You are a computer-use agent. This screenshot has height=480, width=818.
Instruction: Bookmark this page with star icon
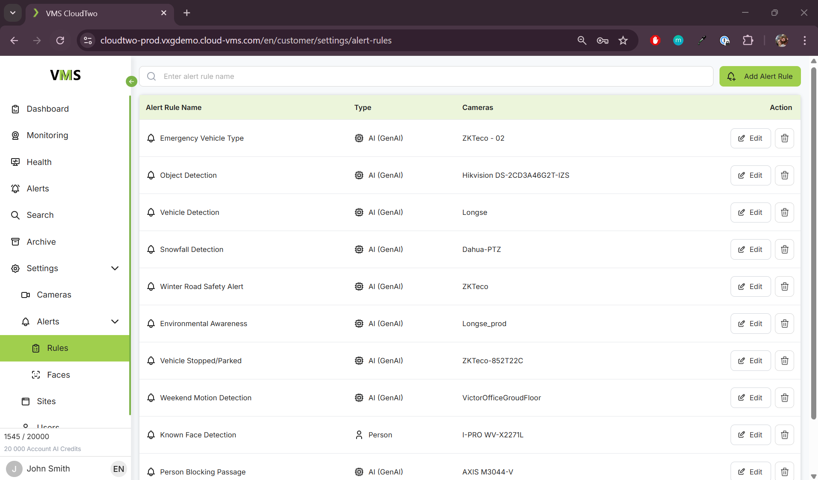tap(623, 40)
